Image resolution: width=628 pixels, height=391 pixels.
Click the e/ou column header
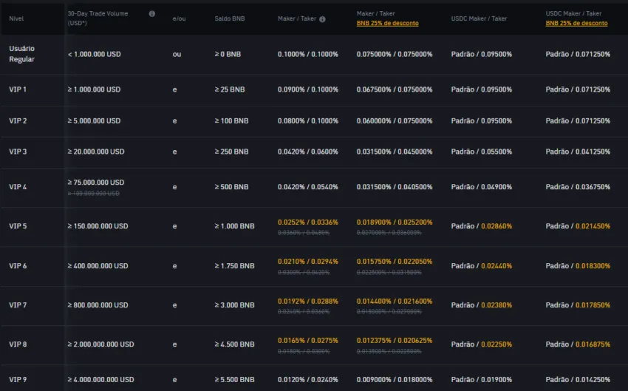click(179, 18)
